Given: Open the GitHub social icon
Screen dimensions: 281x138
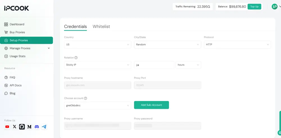Looking at the screenshot, I should (22, 127).
